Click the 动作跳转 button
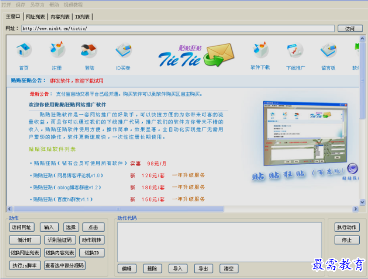 [92, 240]
